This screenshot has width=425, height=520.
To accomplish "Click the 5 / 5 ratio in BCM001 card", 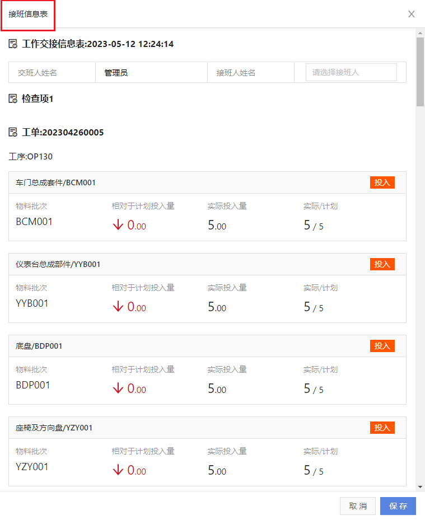I will click(x=314, y=225).
